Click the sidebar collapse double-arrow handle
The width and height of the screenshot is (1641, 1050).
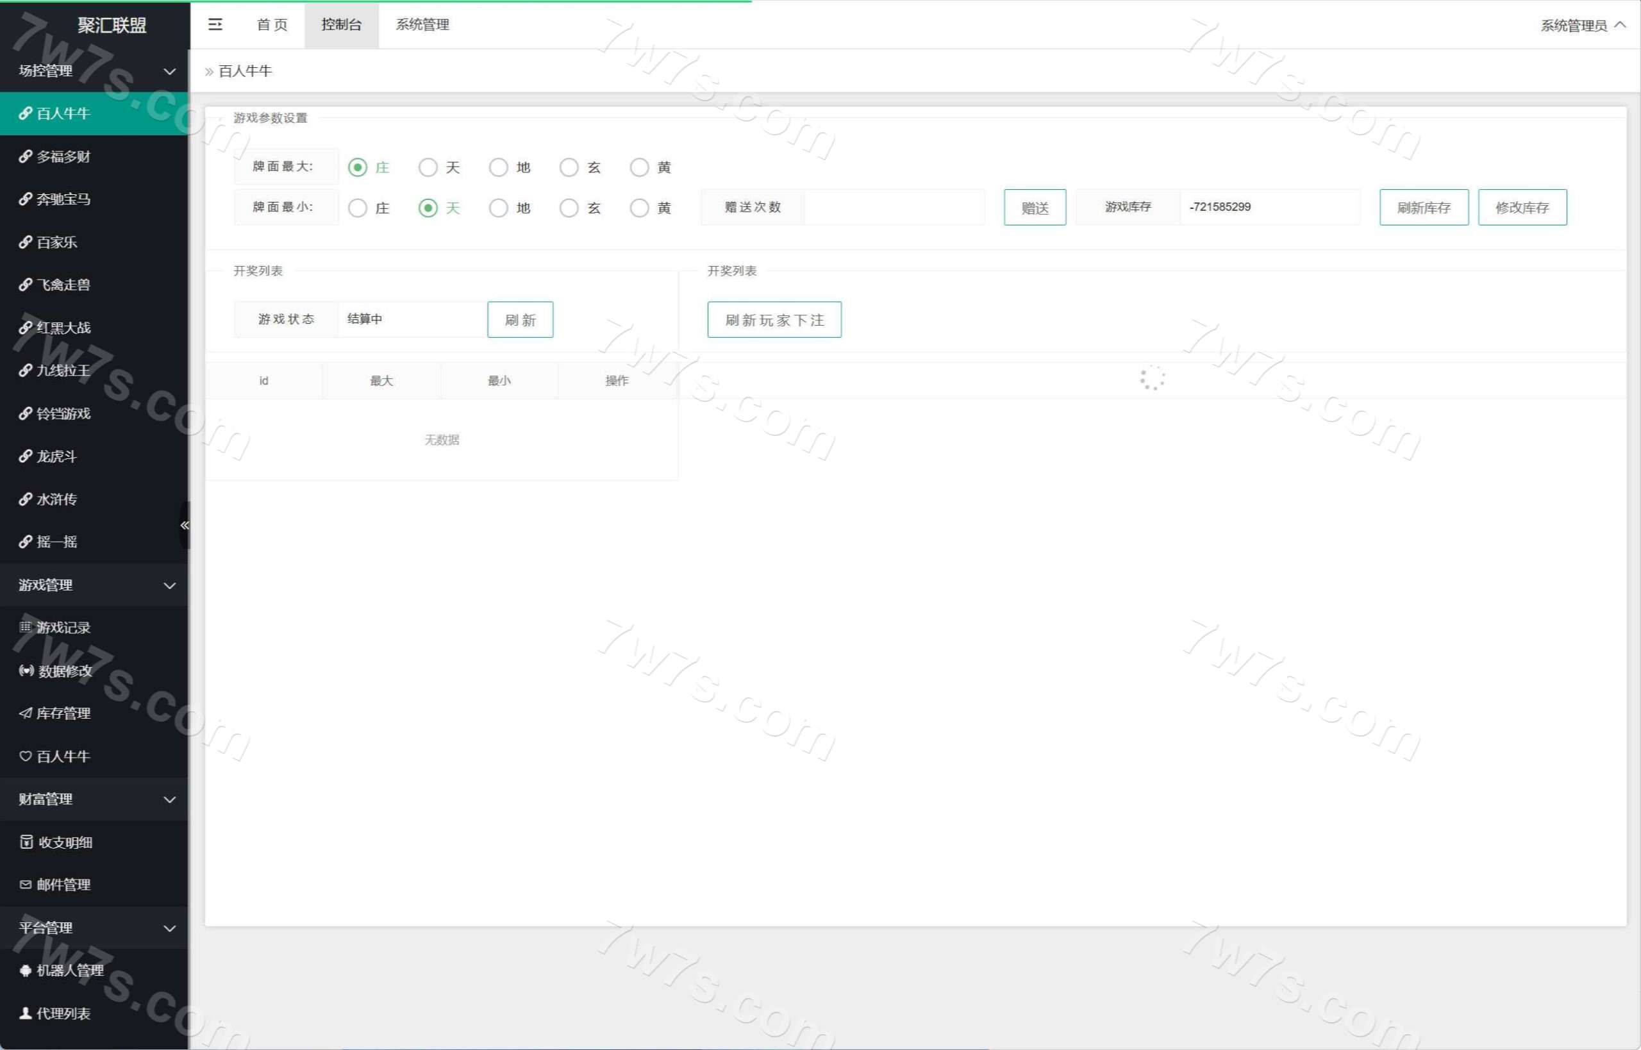(184, 525)
